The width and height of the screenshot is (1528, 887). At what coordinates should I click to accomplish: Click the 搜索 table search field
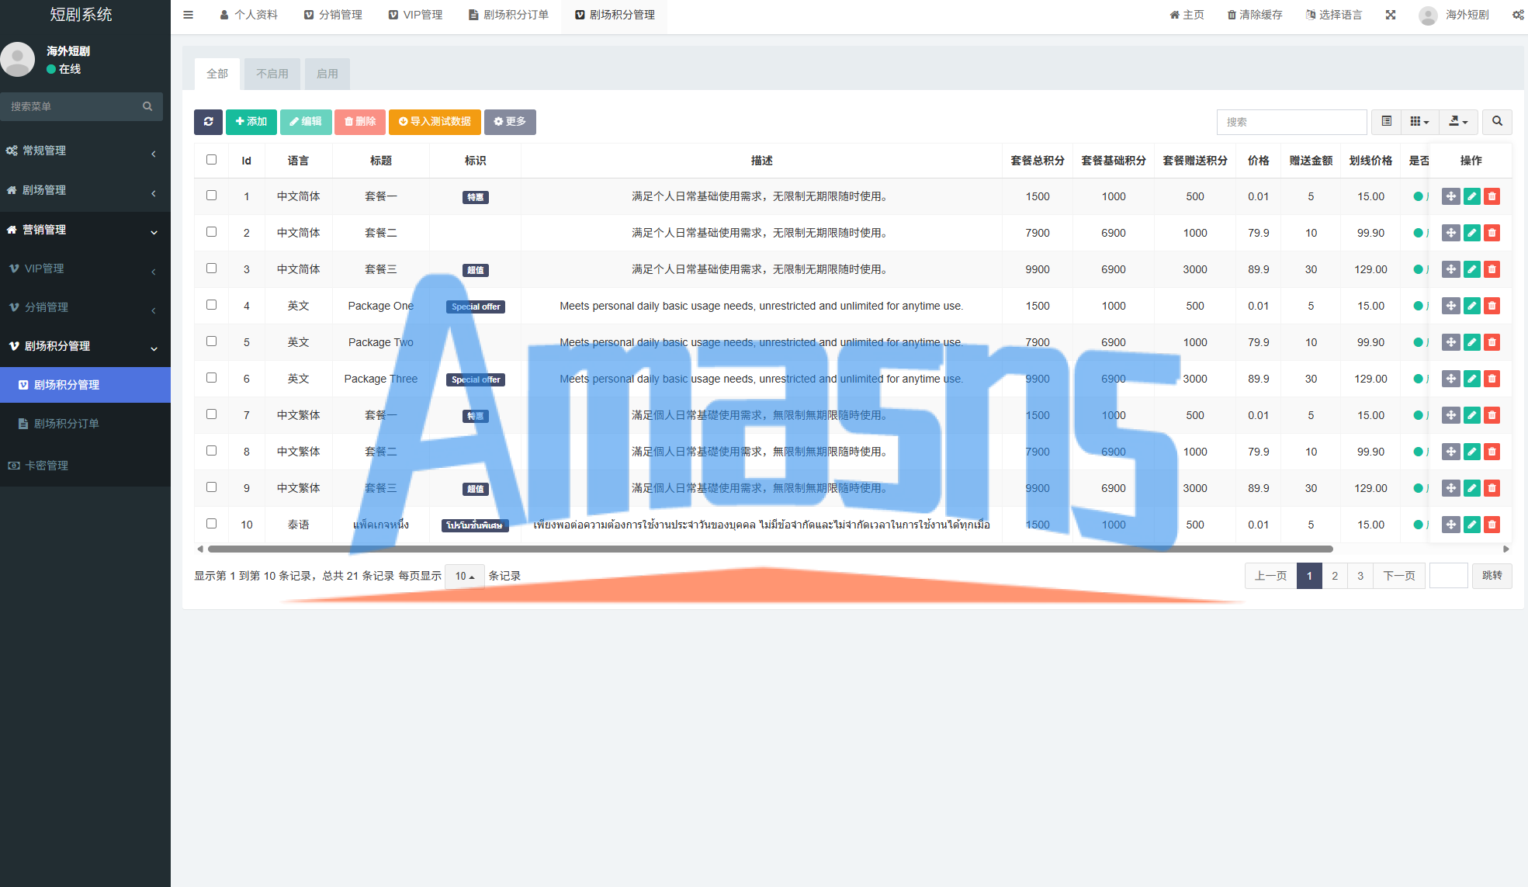[1291, 122]
